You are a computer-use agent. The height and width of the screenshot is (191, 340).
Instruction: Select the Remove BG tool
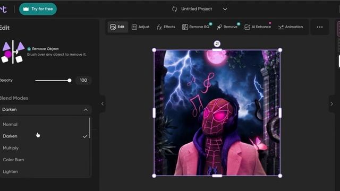pyautogui.click(x=195, y=27)
